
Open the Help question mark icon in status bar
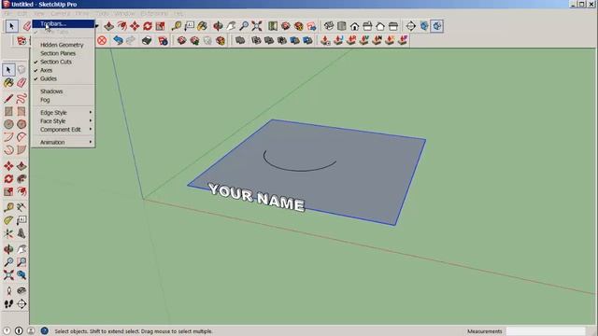(x=45, y=330)
